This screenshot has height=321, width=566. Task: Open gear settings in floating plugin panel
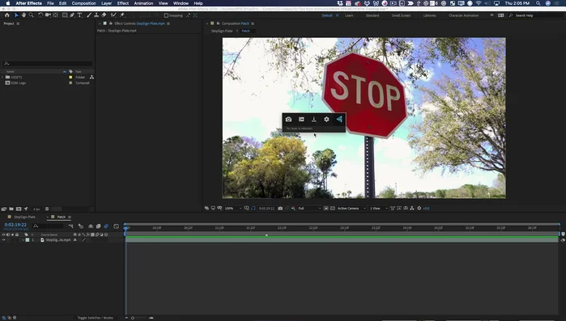326,119
